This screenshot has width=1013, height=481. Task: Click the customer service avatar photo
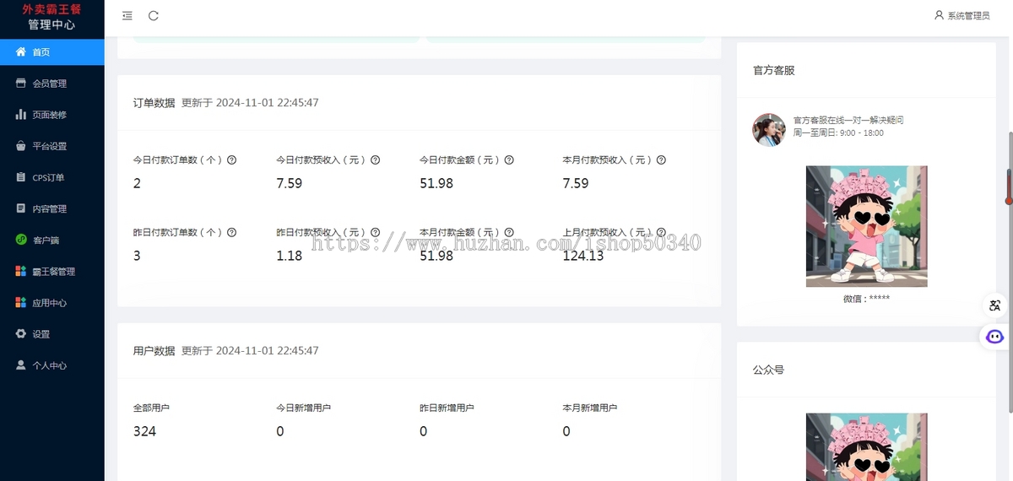pos(769,129)
